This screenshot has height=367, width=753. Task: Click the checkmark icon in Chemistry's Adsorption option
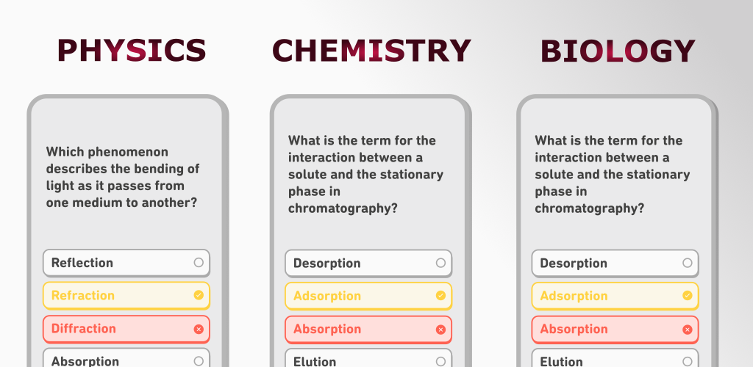pyautogui.click(x=441, y=296)
